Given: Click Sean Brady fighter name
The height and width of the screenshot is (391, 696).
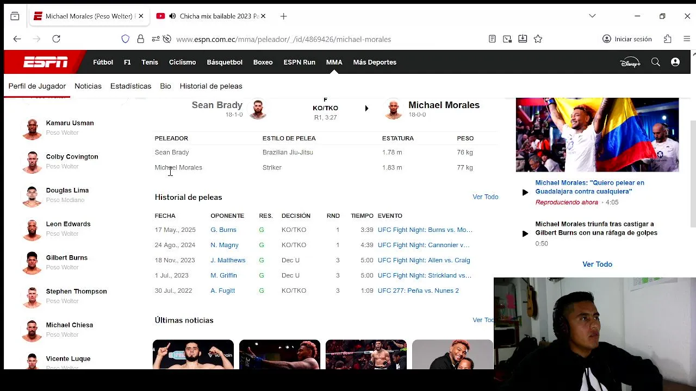Looking at the screenshot, I should 216,105.
